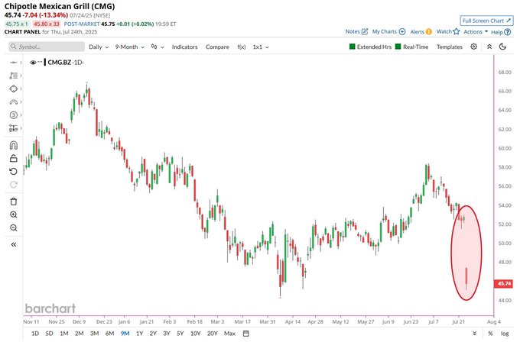Viewport: 520px width, 342px height.
Task: Toggle CMG.BZ series visibility eye
Action: pyautogui.click(x=33, y=63)
